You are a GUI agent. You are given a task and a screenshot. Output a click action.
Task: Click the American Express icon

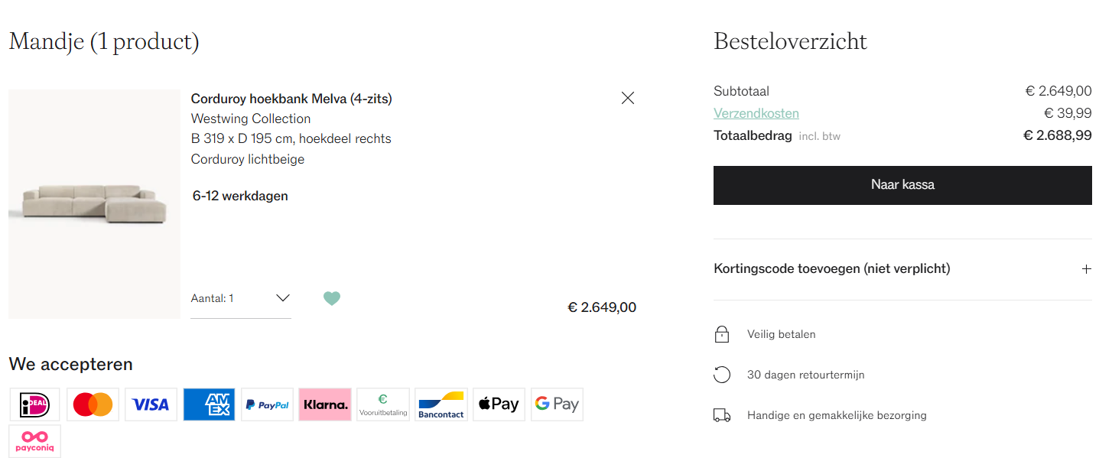[209, 404]
